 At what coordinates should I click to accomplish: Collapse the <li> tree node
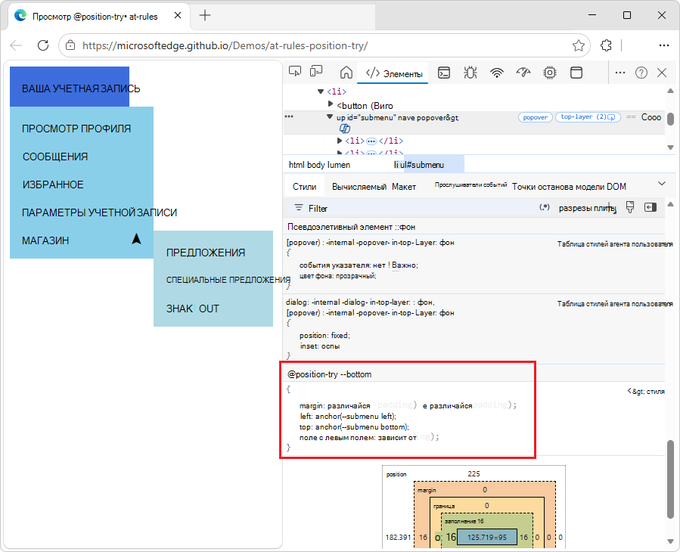pos(321,91)
